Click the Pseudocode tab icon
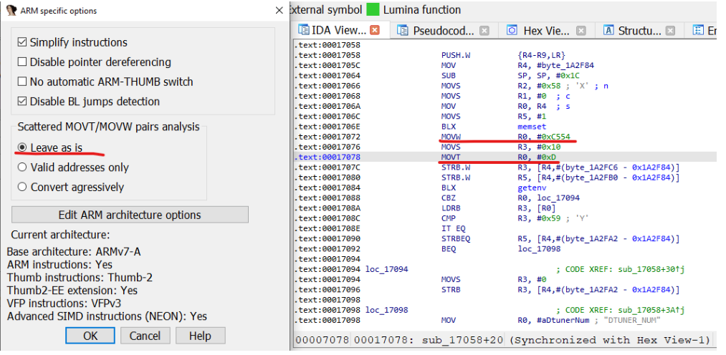 (x=403, y=31)
